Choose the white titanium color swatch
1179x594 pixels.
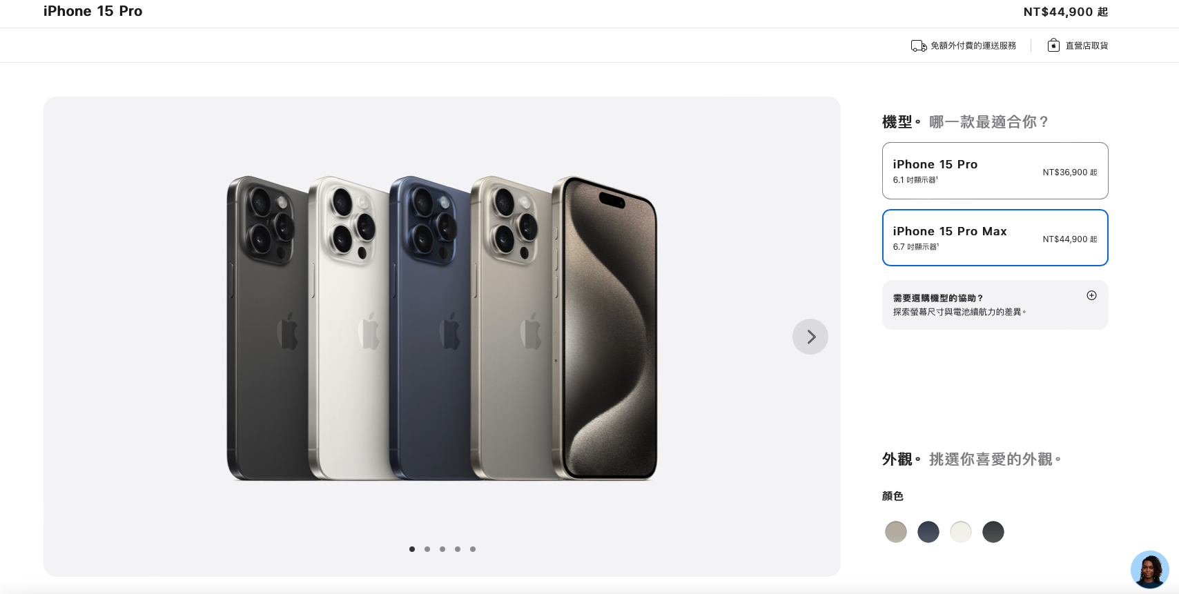961,532
